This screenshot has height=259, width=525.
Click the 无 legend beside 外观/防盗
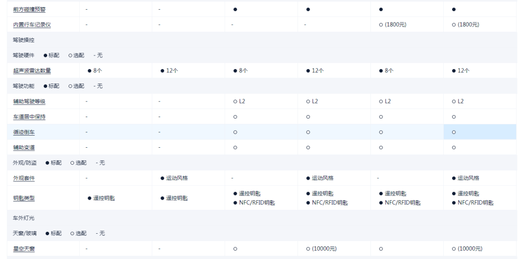[x=100, y=163]
